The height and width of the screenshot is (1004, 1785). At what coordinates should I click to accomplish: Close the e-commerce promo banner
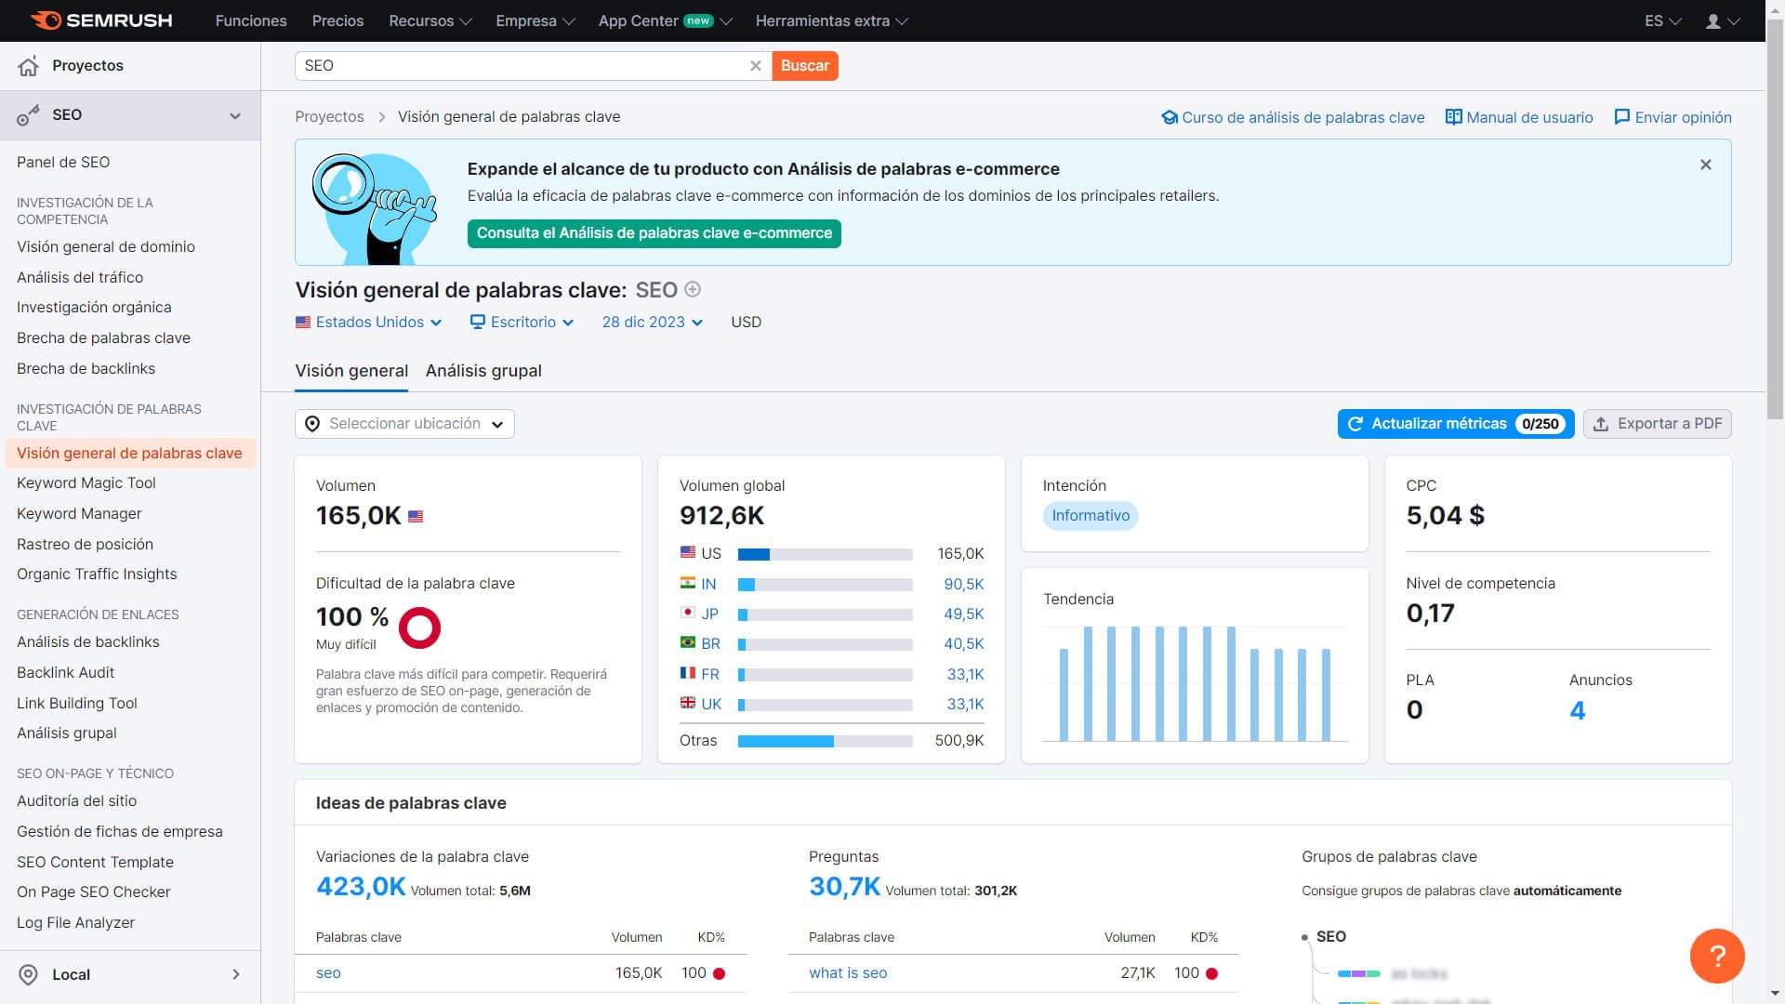click(x=1706, y=165)
